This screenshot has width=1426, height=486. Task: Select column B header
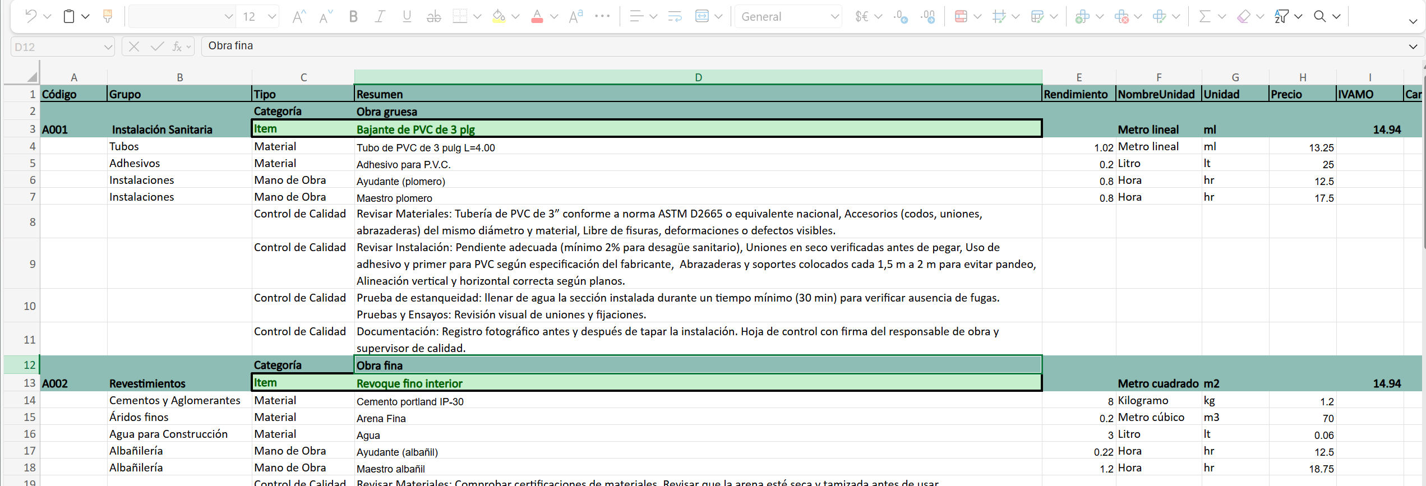pos(179,77)
